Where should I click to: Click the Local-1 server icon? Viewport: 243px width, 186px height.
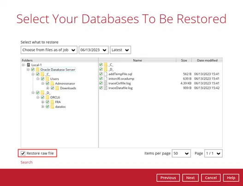29,65
